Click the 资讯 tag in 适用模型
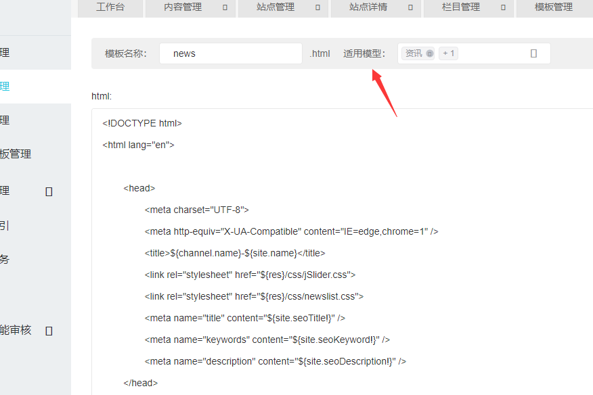 [x=414, y=53]
